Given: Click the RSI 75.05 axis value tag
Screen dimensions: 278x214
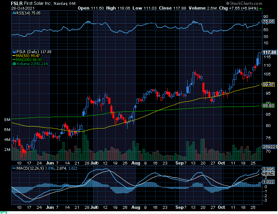Looking at the screenshot, I should (x=268, y=22).
